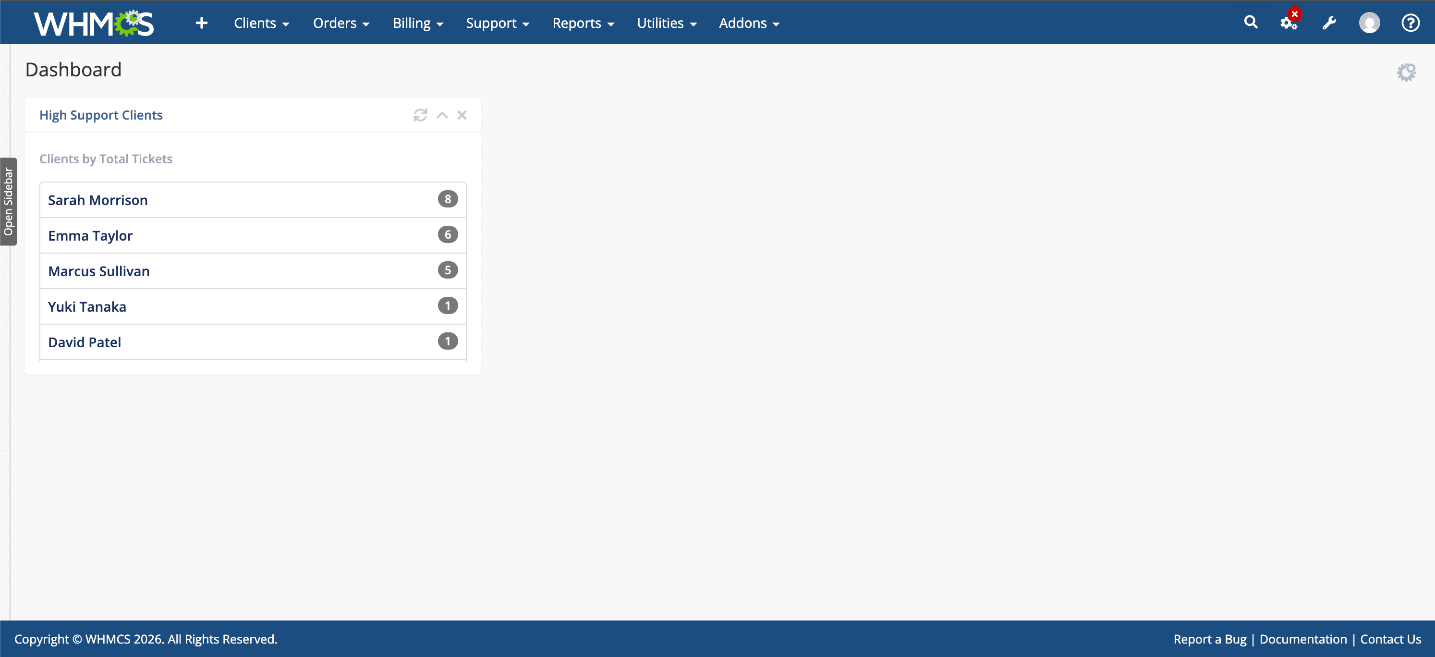Open the sidebar using the Open Sidebar tab
Image resolution: width=1435 pixels, height=657 pixels.
8,203
